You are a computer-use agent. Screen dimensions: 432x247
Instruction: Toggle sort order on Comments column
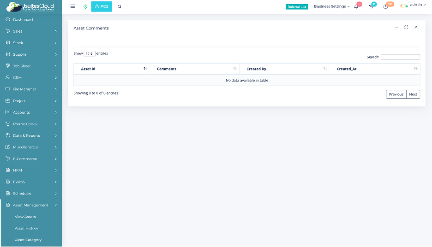(194, 69)
